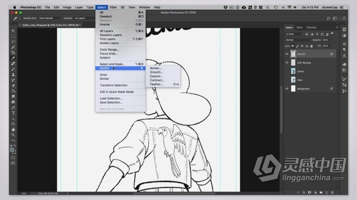Select the Horizontal Type tool
Screen dimensions: 357x200
pyautogui.click(x=13, y=113)
